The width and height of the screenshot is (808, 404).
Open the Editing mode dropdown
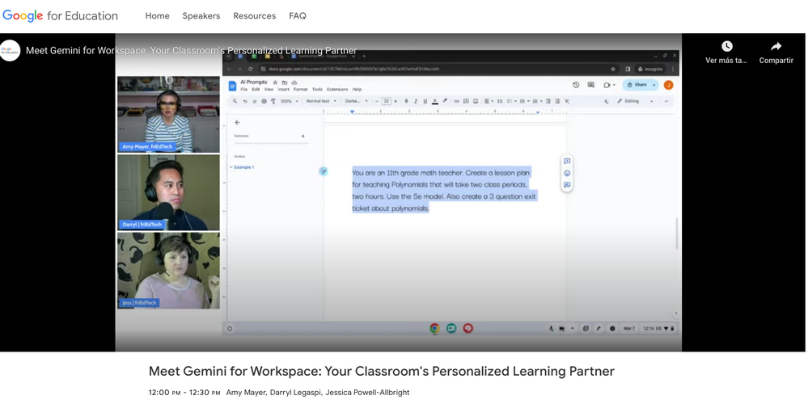pos(635,101)
